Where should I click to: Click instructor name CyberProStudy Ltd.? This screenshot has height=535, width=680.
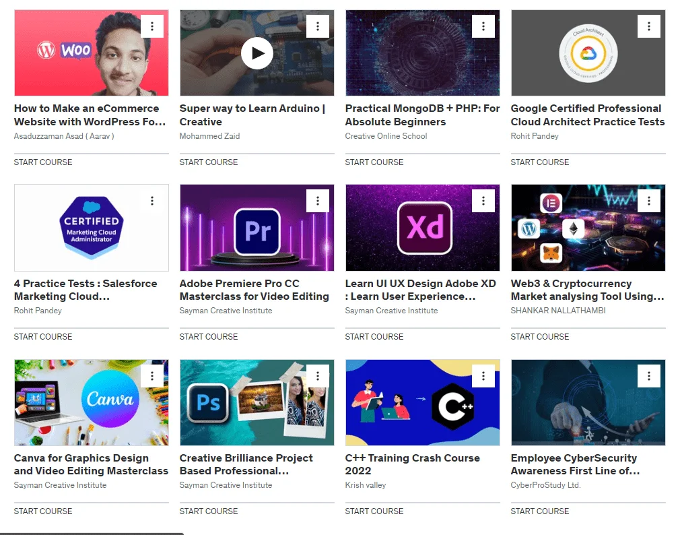tap(545, 485)
